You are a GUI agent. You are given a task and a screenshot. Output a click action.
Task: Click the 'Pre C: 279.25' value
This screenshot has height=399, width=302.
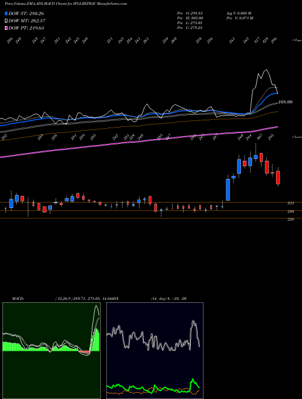190,28
